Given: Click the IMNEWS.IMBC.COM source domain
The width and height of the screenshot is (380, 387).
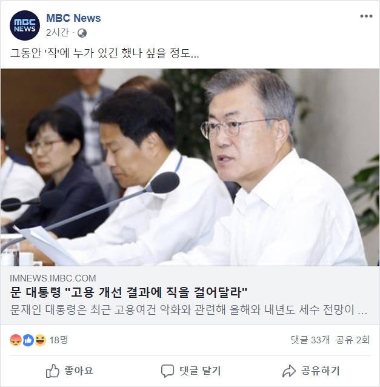Looking at the screenshot, I should click(x=53, y=278).
